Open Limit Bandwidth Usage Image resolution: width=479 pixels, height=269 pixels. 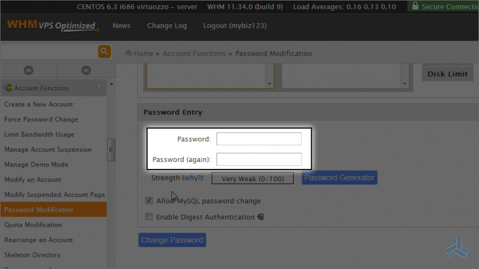39,134
